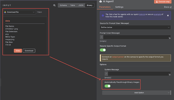Click the fx expression icon for Prompt
The height and width of the screenshot is (100, 174).
102,37
